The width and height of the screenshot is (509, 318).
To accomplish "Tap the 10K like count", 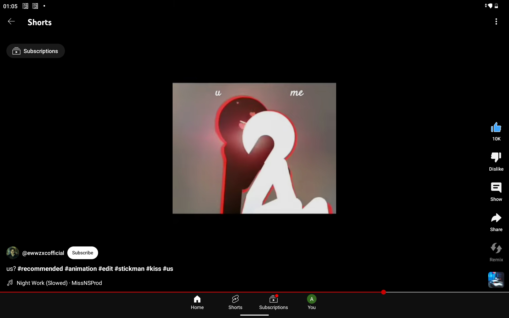I will click(496, 139).
